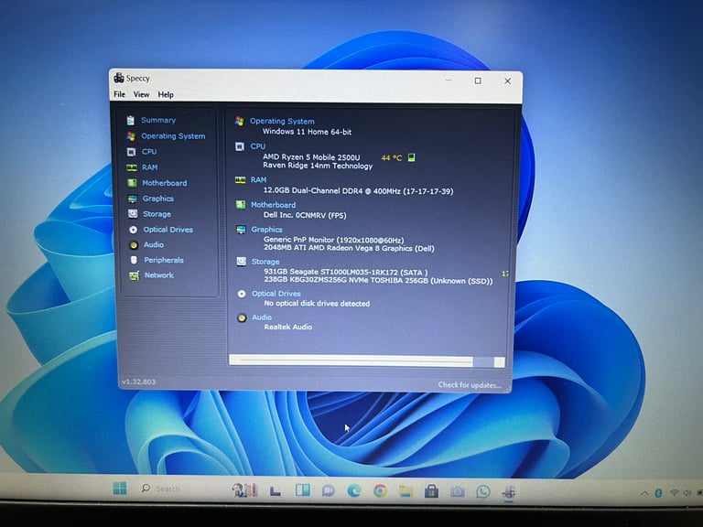Click the Summary clipboard icon in sidebar
The image size is (703, 527).
tap(131, 120)
